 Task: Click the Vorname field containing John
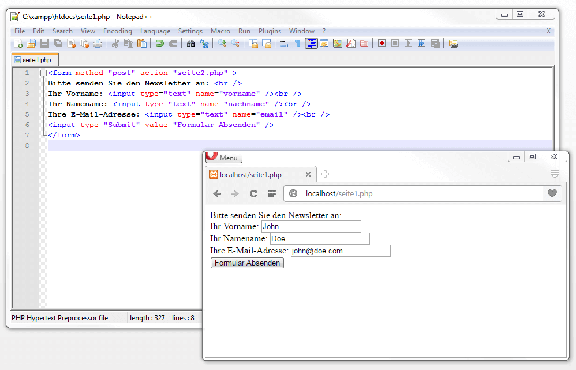[x=311, y=226]
